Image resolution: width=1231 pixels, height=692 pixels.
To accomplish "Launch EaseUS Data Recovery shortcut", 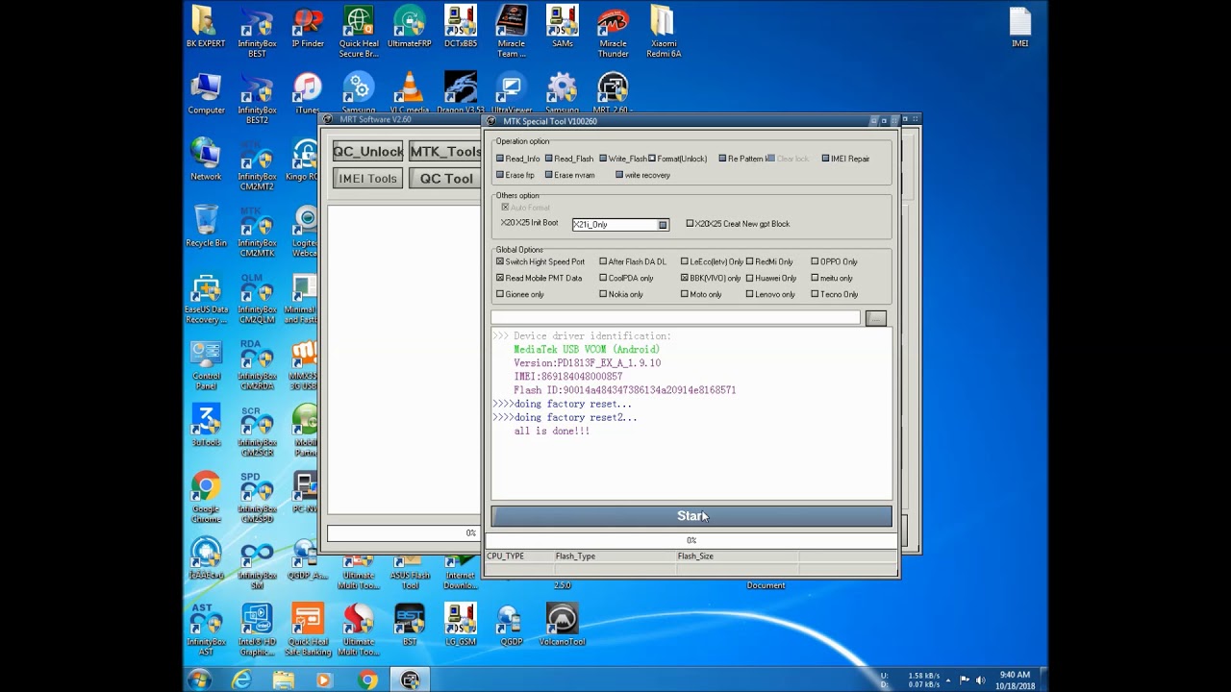I will point(206,298).
